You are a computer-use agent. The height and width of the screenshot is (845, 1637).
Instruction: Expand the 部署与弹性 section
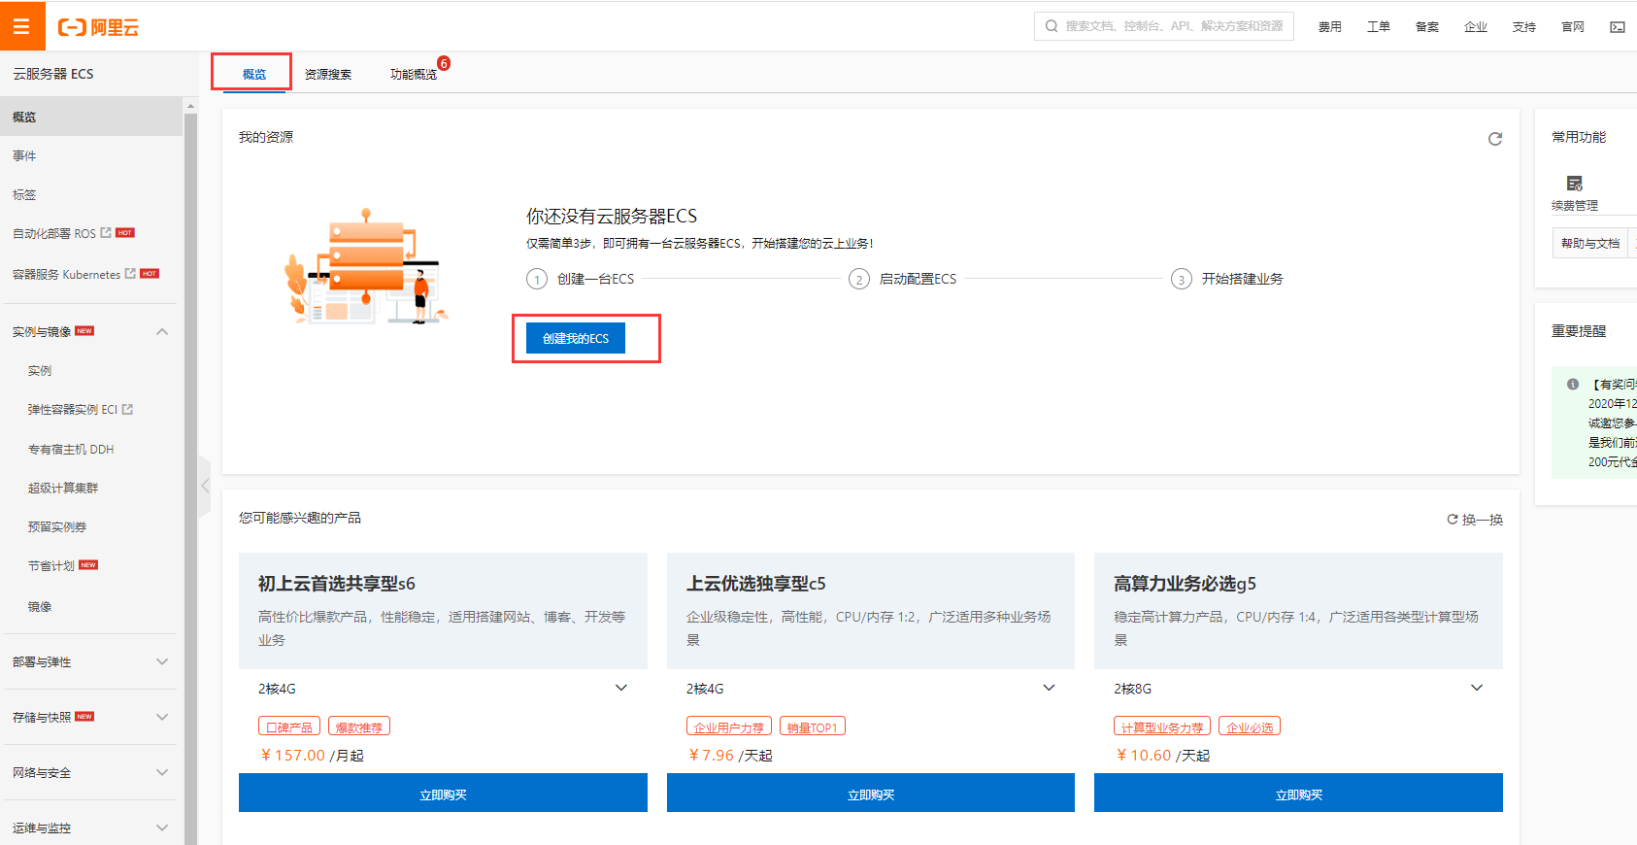162,662
